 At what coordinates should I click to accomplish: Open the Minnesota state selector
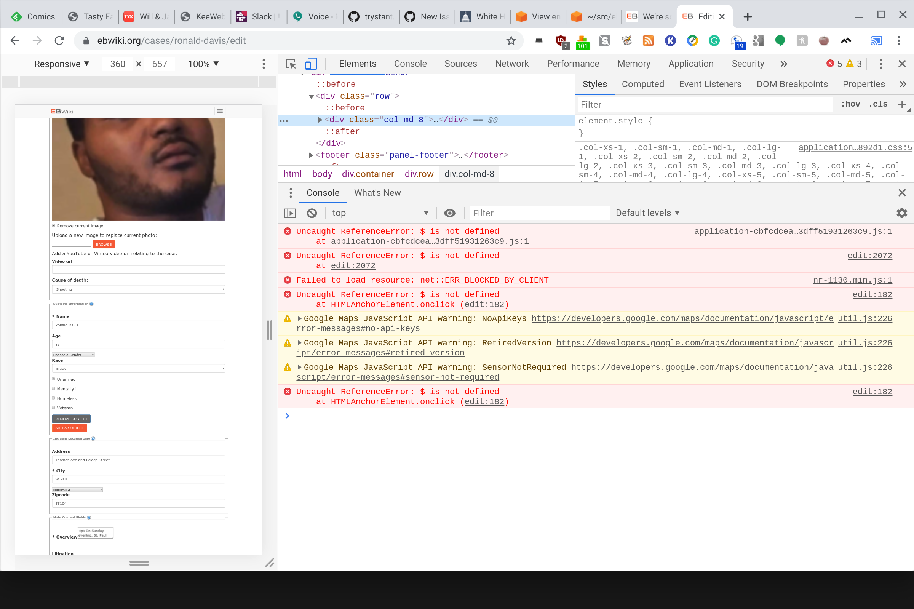tap(77, 489)
